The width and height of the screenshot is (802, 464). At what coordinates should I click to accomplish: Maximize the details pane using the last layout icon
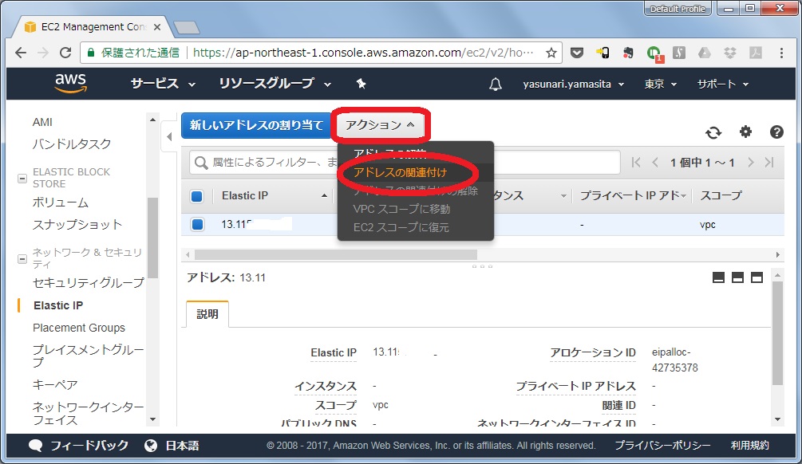(757, 277)
